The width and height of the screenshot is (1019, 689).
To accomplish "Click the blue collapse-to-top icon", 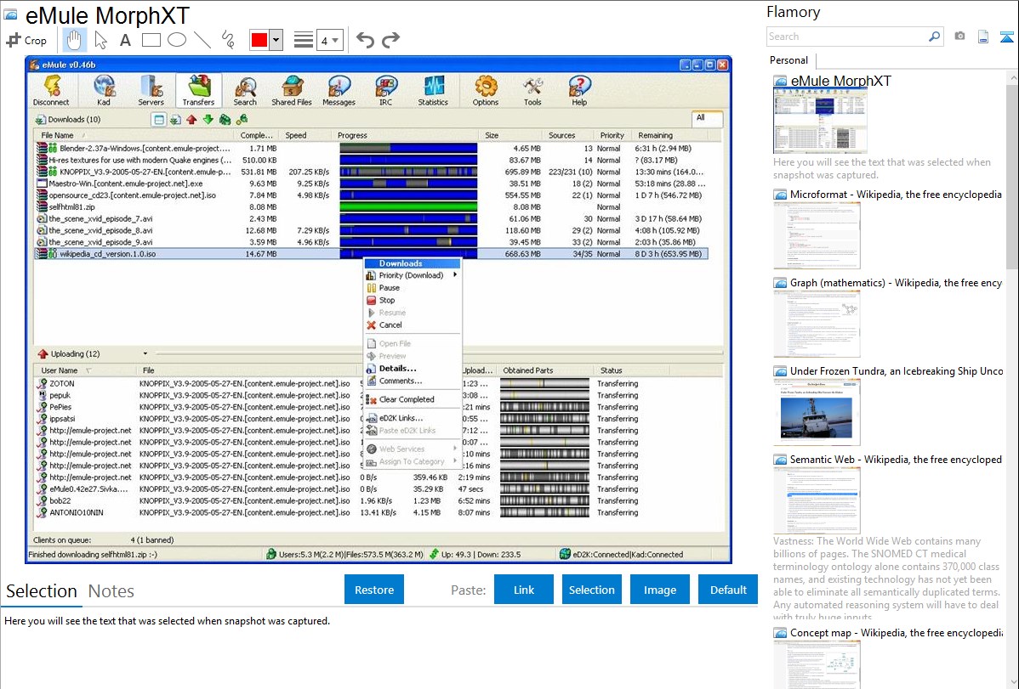I will (x=1006, y=37).
